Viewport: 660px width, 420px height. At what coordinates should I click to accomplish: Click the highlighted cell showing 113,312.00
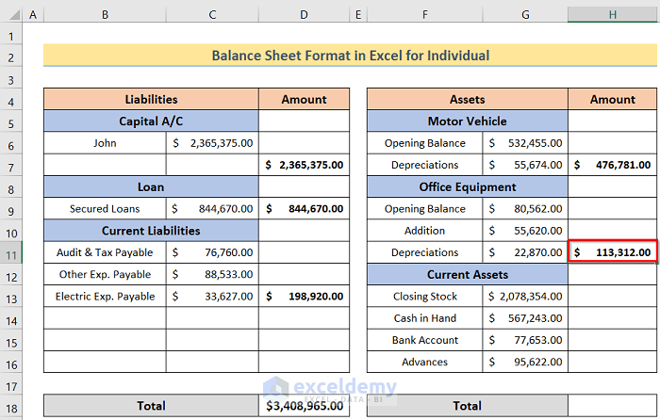point(612,252)
